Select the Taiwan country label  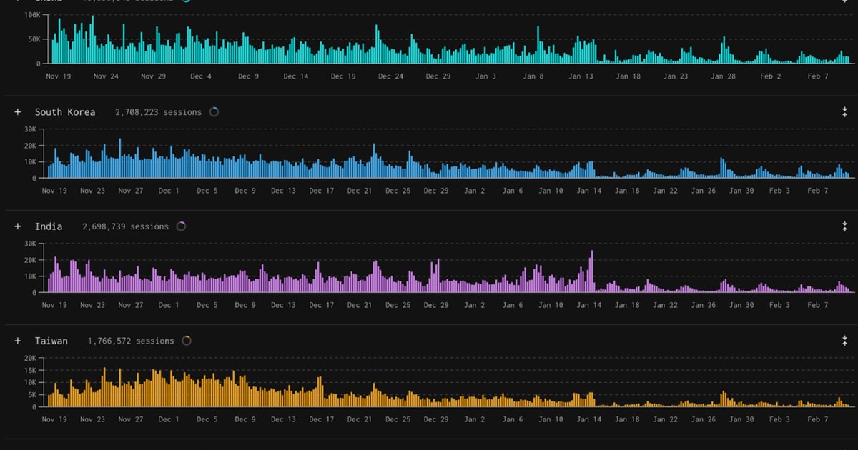51,341
